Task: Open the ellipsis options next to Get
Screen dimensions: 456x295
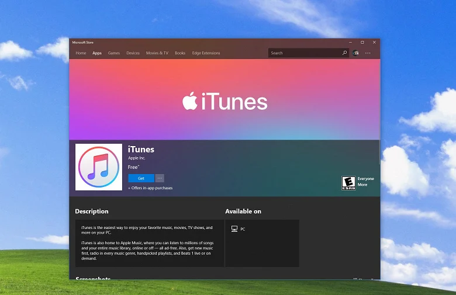Action: pyautogui.click(x=160, y=178)
